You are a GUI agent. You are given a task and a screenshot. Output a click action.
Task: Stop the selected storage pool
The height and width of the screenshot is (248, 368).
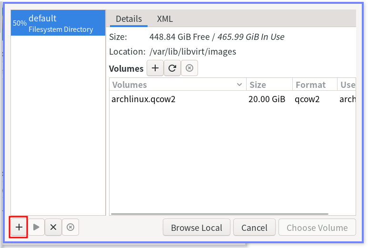[x=53, y=227]
